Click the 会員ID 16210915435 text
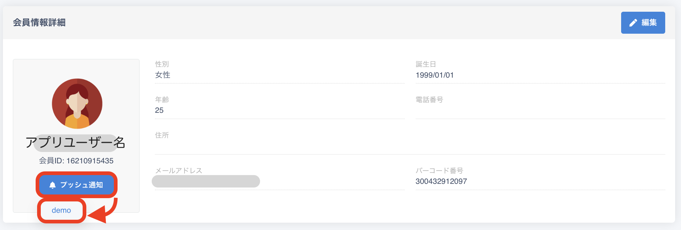Image resolution: width=681 pixels, height=230 pixels. click(76, 161)
